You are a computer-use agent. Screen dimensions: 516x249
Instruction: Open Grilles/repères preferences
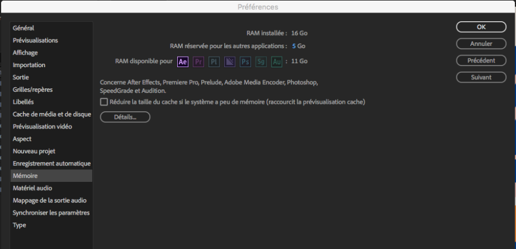coord(52,90)
